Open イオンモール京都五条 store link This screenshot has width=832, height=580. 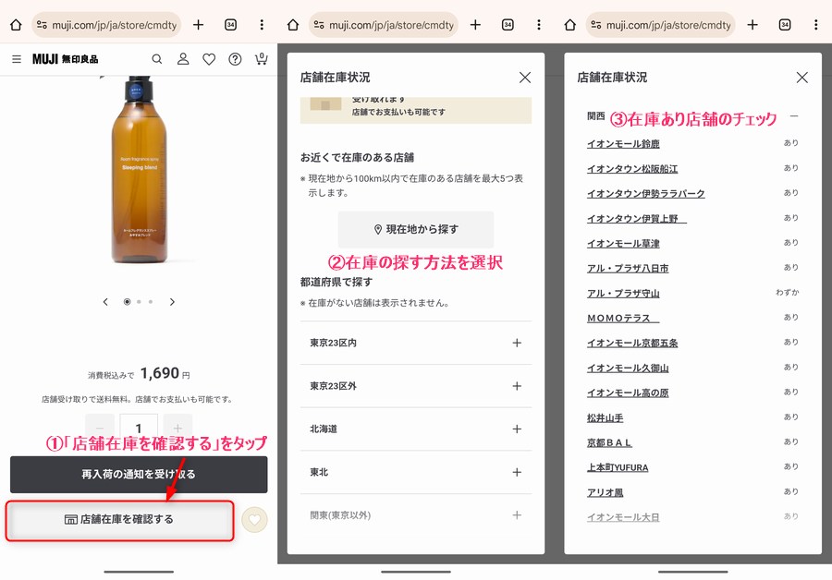pyautogui.click(x=632, y=343)
